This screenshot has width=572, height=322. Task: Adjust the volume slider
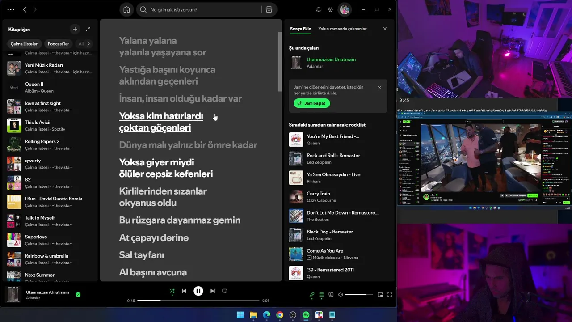[359, 295]
